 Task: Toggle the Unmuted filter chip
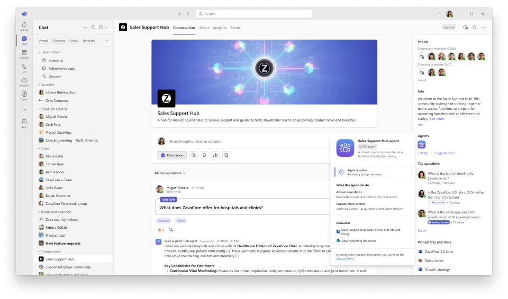click(89, 41)
